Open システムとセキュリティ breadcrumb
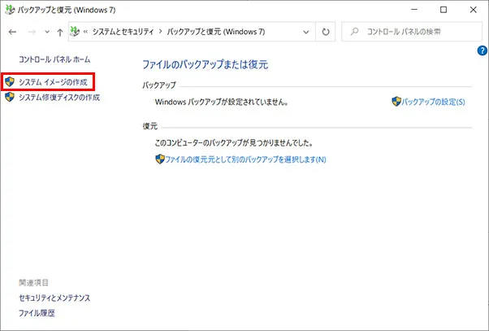489x331 pixels. pos(123,32)
